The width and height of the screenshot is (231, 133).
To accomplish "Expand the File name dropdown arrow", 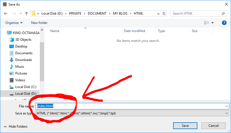I will click(x=227, y=106).
